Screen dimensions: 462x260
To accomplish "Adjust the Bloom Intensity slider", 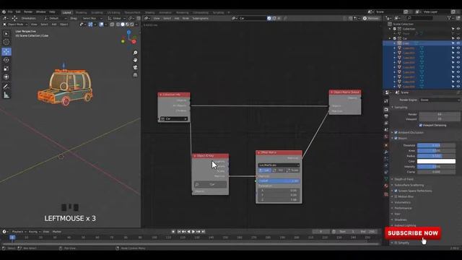I will click(x=436, y=167).
